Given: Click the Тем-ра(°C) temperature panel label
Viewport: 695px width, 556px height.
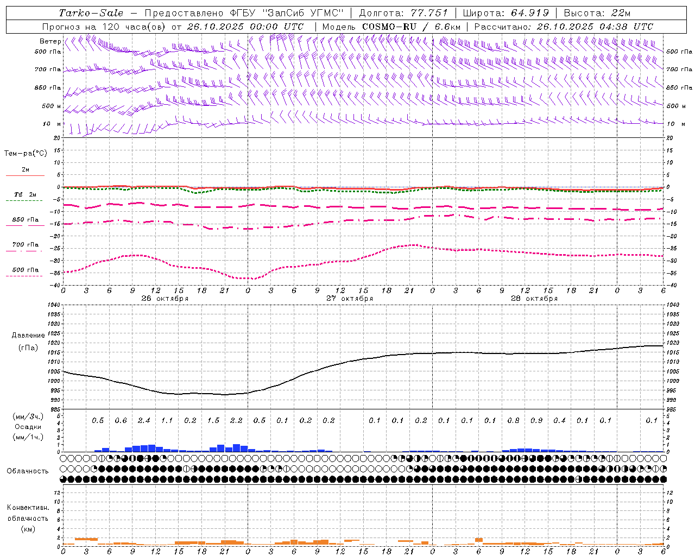Looking at the screenshot, I should pos(26,154).
